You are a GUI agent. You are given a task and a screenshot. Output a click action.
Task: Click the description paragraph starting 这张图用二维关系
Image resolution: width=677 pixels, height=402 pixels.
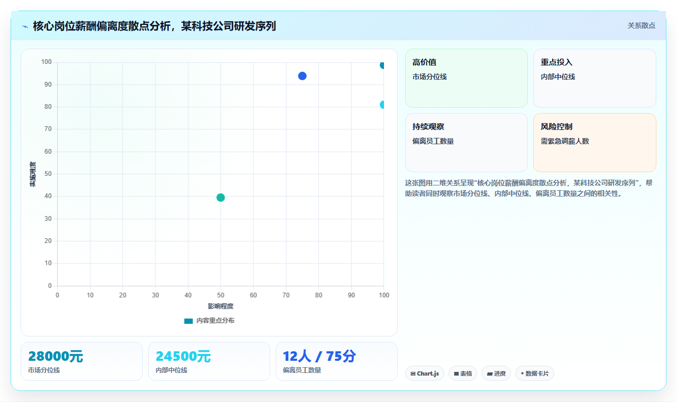click(530, 188)
